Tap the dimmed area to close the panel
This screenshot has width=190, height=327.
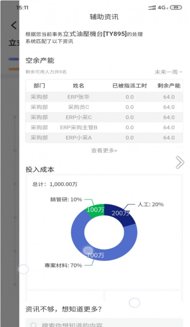(9, 167)
